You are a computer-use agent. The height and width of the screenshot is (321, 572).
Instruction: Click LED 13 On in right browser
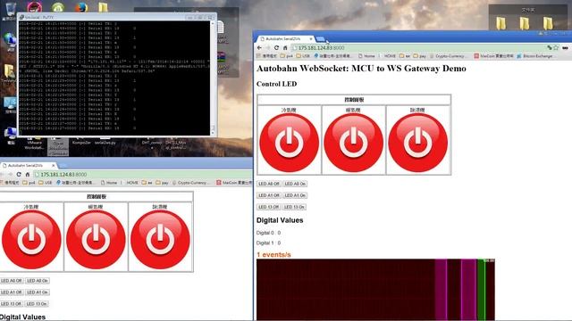pos(294,207)
